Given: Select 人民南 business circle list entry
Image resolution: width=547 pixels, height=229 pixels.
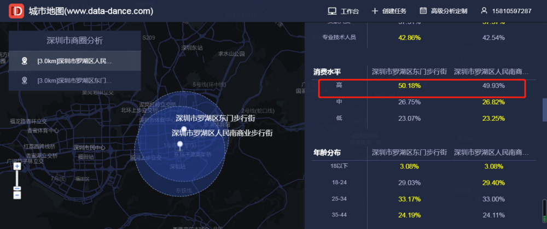Looking at the screenshot, I should (74, 61).
